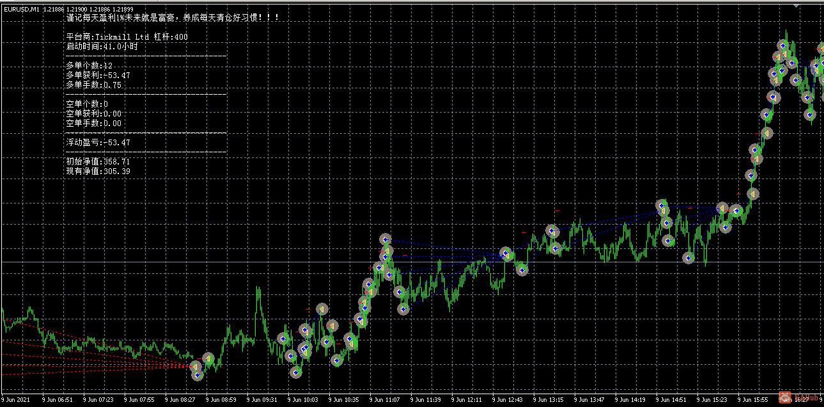Click the 多单获利:-53.47 label
Screen dimensions: 824x407
pyautogui.click(x=98, y=76)
